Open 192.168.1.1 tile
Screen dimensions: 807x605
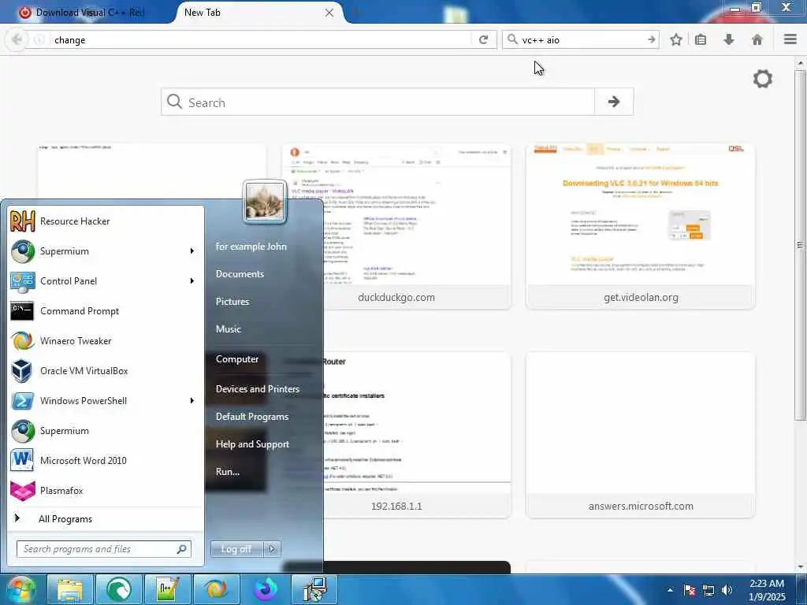(x=417, y=435)
